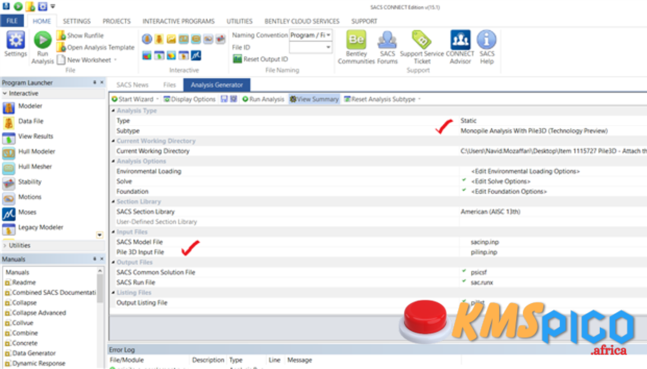This screenshot has height=369, width=647.
Task: Toggle SACS Common Solution File checkmark
Action: [464, 271]
